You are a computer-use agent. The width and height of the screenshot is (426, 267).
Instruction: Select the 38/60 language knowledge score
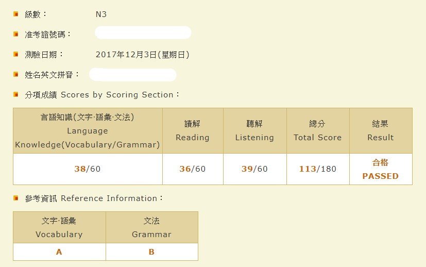pos(88,169)
